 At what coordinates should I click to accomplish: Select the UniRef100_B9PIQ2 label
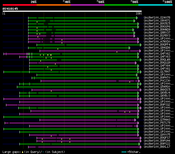click(157, 105)
